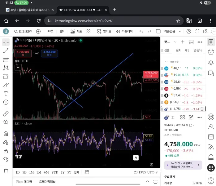Expand the 이름없음 layout dropdown
Screen dimensions: 216x186
[x=180, y=31]
